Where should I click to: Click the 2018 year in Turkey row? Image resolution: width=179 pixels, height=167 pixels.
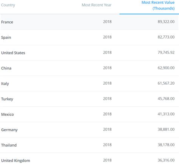pyautogui.click(x=107, y=99)
